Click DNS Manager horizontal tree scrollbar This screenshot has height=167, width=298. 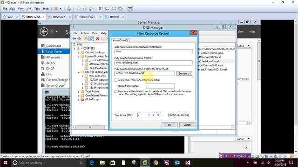coord(90,128)
